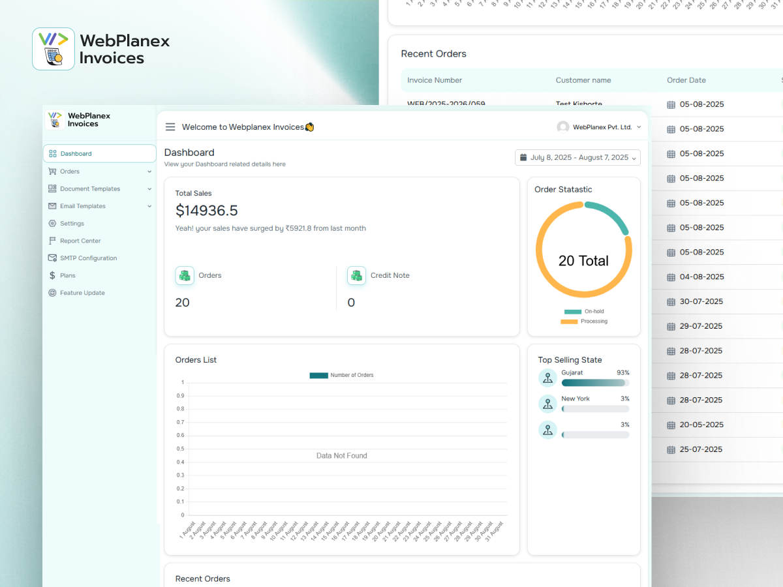Click the calendar icon in date range picker
Image resolution: width=783 pixels, height=587 pixels.
click(523, 157)
